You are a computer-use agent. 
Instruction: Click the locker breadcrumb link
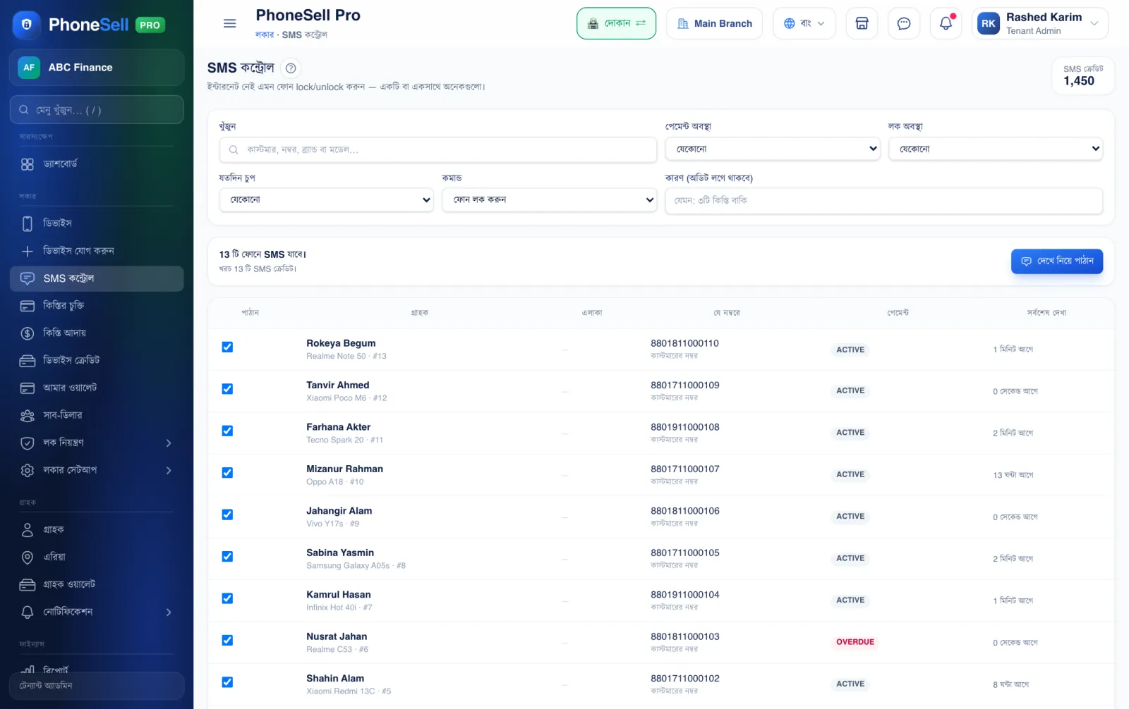pos(265,35)
